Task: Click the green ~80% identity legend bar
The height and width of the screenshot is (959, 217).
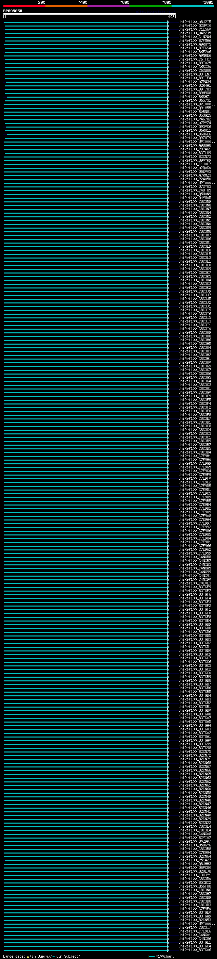Action: (x=151, y=6)
